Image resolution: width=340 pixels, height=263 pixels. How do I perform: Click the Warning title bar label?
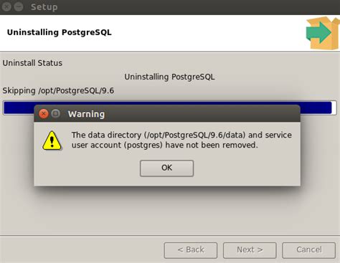point(86,114)
